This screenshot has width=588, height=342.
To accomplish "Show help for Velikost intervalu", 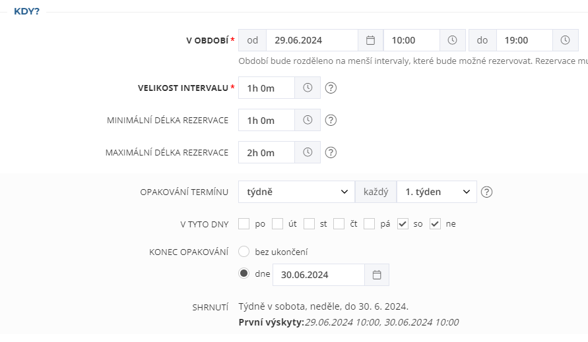I will click(x=331, y=88).
